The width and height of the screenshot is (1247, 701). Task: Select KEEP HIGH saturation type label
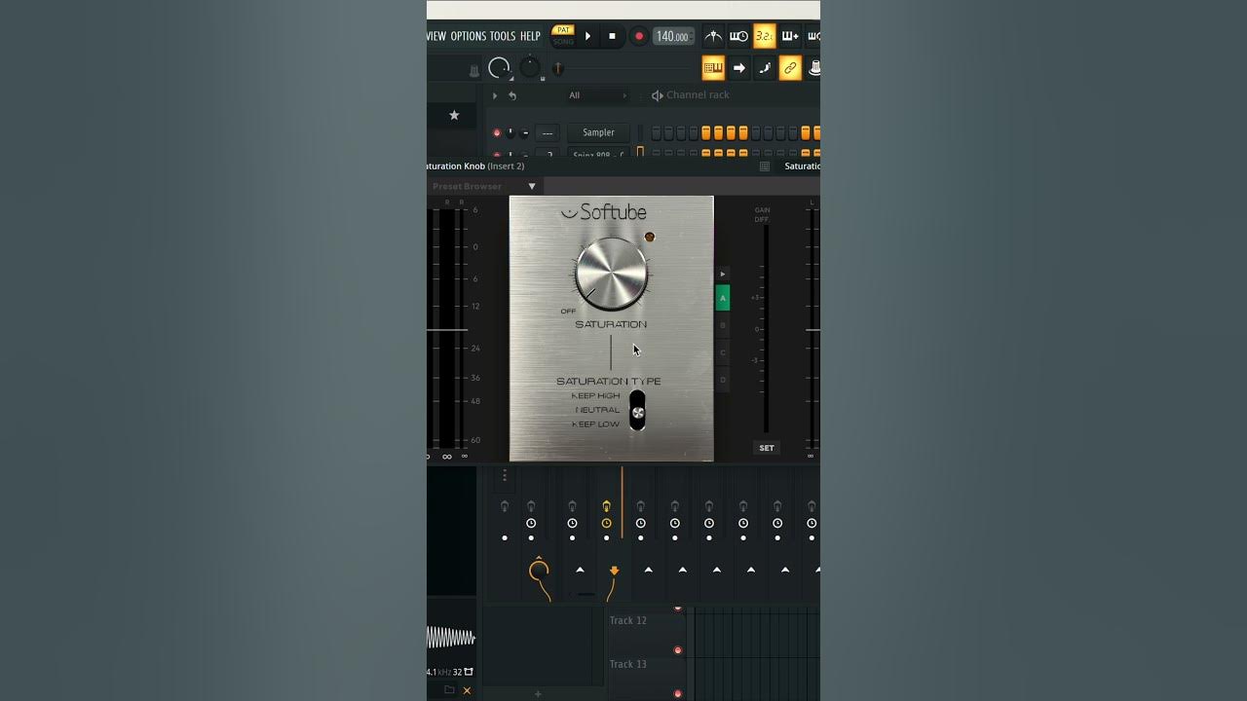596,396
